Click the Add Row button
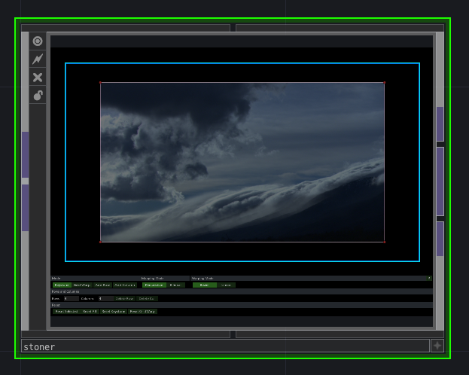Image resolution: width=469 pixels, height=375 pixels. [x=102, y=285]
